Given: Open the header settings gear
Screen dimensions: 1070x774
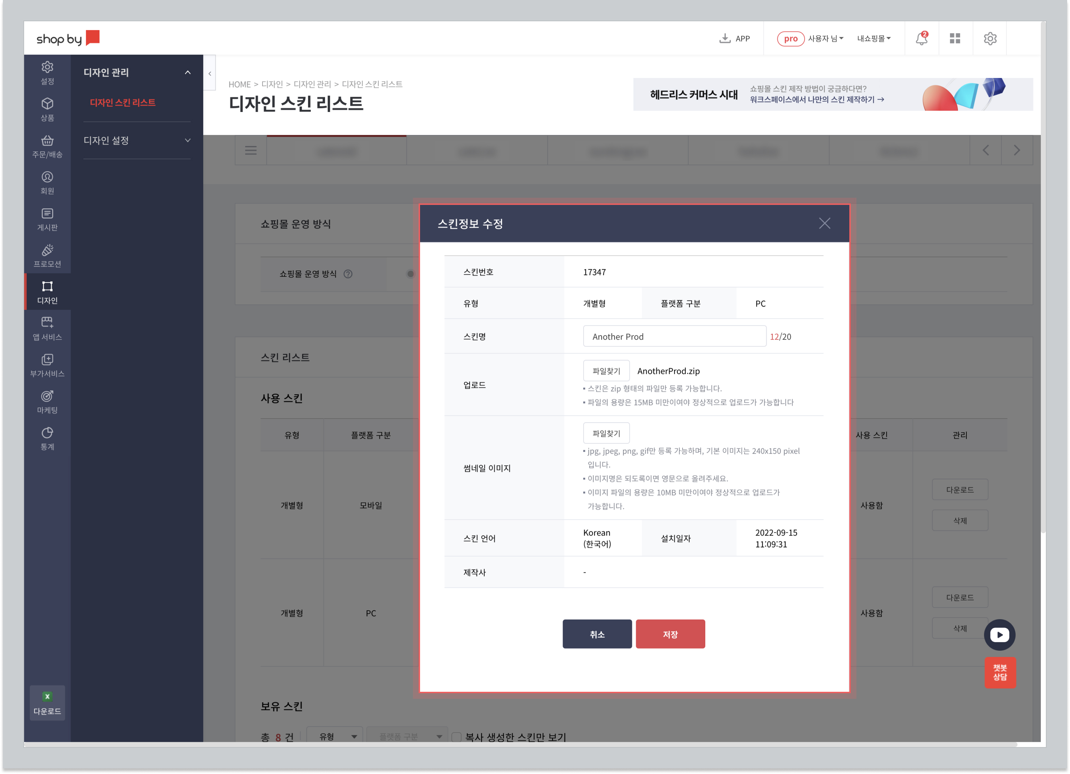Looking at the screenshot, I should coord(990,38).
